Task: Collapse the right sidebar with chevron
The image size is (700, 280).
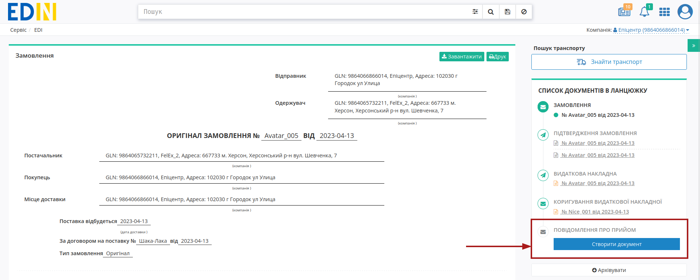Action: click(x=693, y=46)
